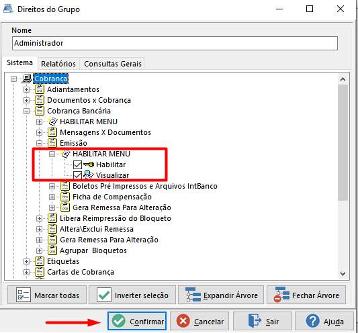
Task: Click the Boletos Pré Impressos clipboard icon
Action: click(x=65, y=186)
